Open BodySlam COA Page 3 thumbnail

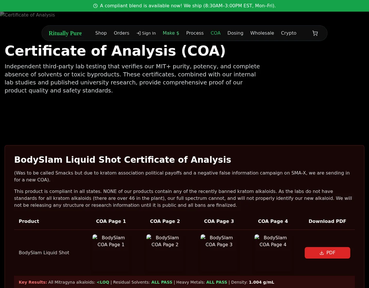(x=219, y=253)
